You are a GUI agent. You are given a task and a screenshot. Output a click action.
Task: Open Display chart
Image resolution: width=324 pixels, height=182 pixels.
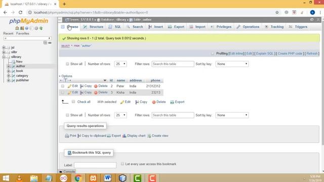tap(134, 136)
